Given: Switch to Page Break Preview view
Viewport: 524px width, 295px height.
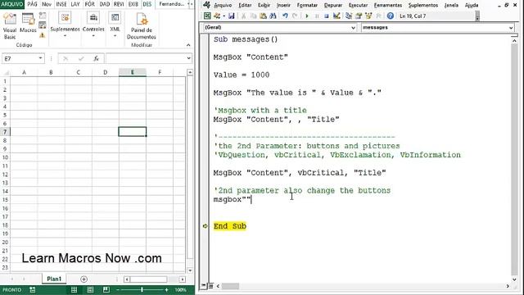Looking at the screenshot, I should point(106,289).
